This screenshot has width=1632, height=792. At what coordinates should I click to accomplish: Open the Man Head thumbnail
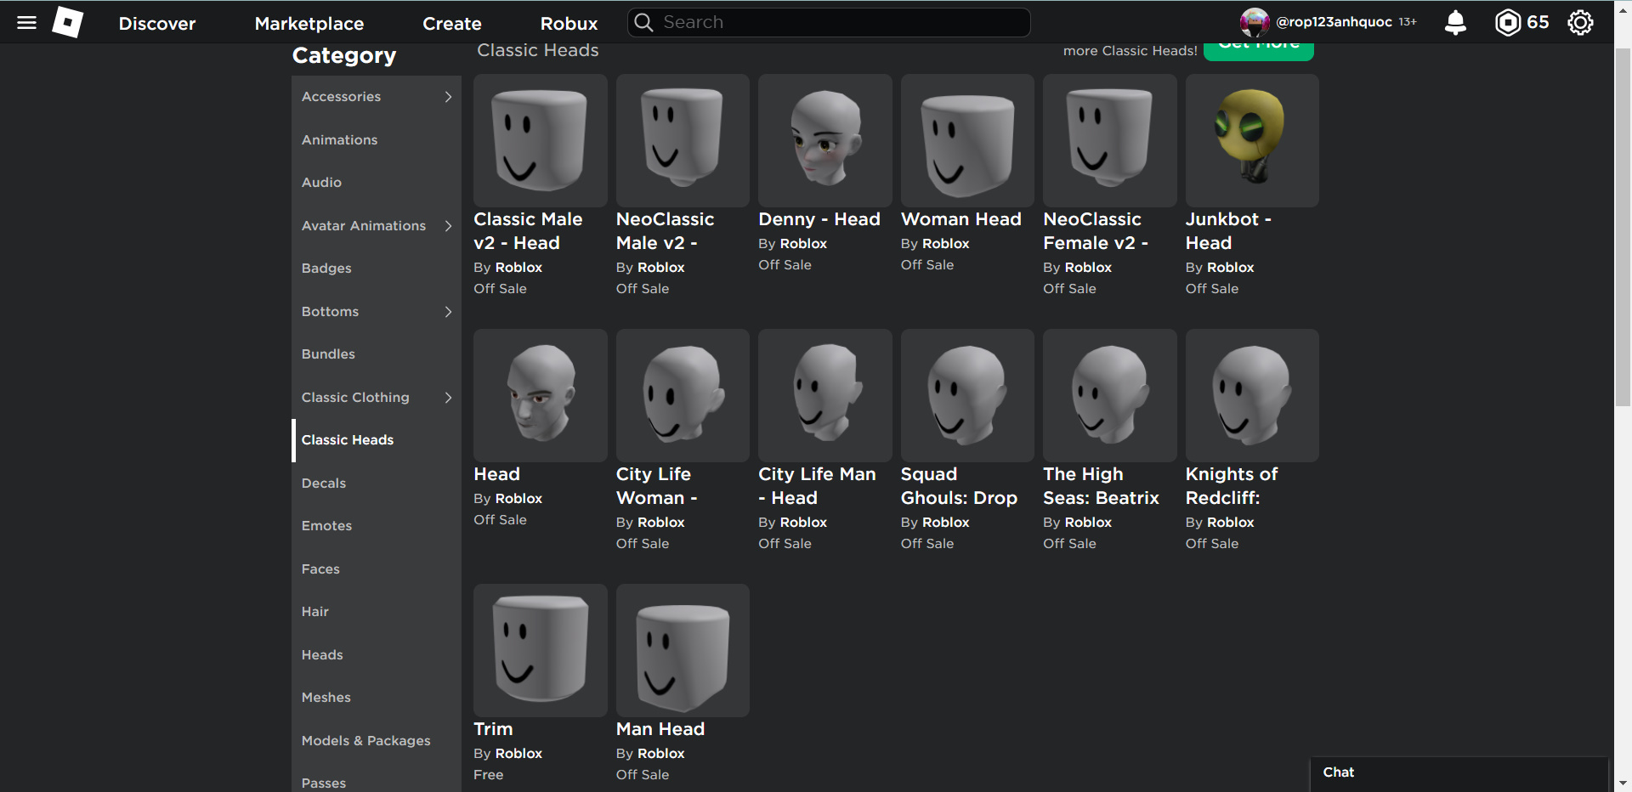click(683, 650)
